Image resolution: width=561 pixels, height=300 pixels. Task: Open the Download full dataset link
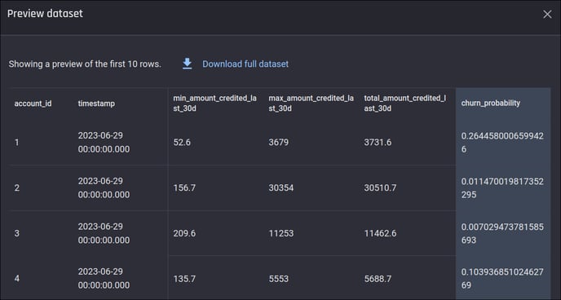pos(245,64)
